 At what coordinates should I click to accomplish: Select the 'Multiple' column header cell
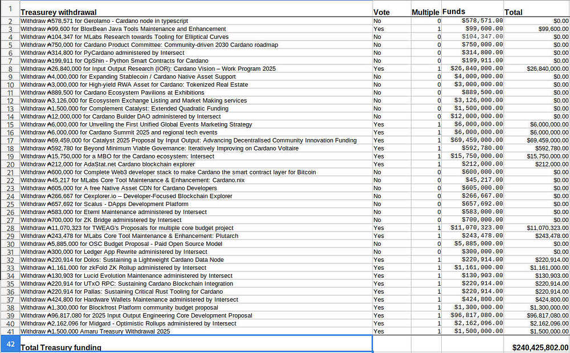(426, 9)
